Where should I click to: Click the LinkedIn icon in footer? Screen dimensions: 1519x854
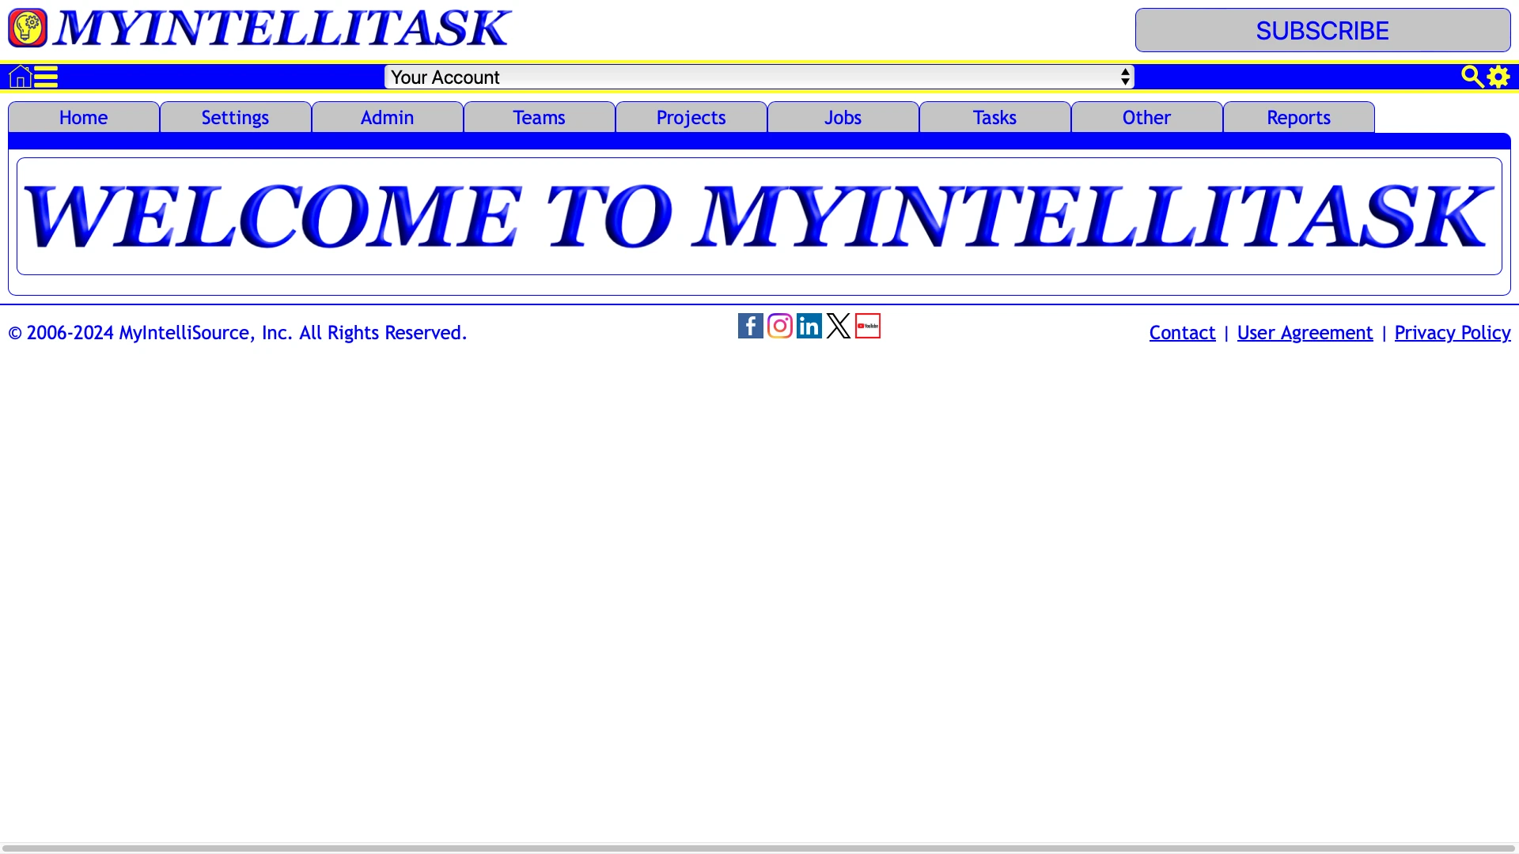pos(809,325)
